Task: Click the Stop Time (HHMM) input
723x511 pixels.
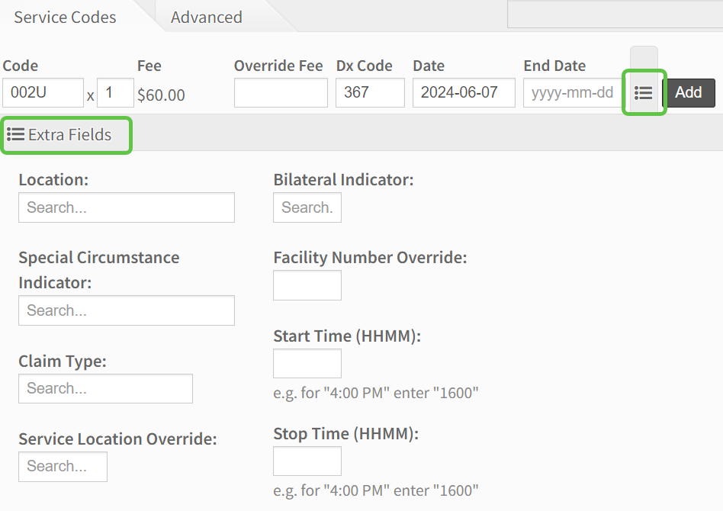Action: [307, 461]
